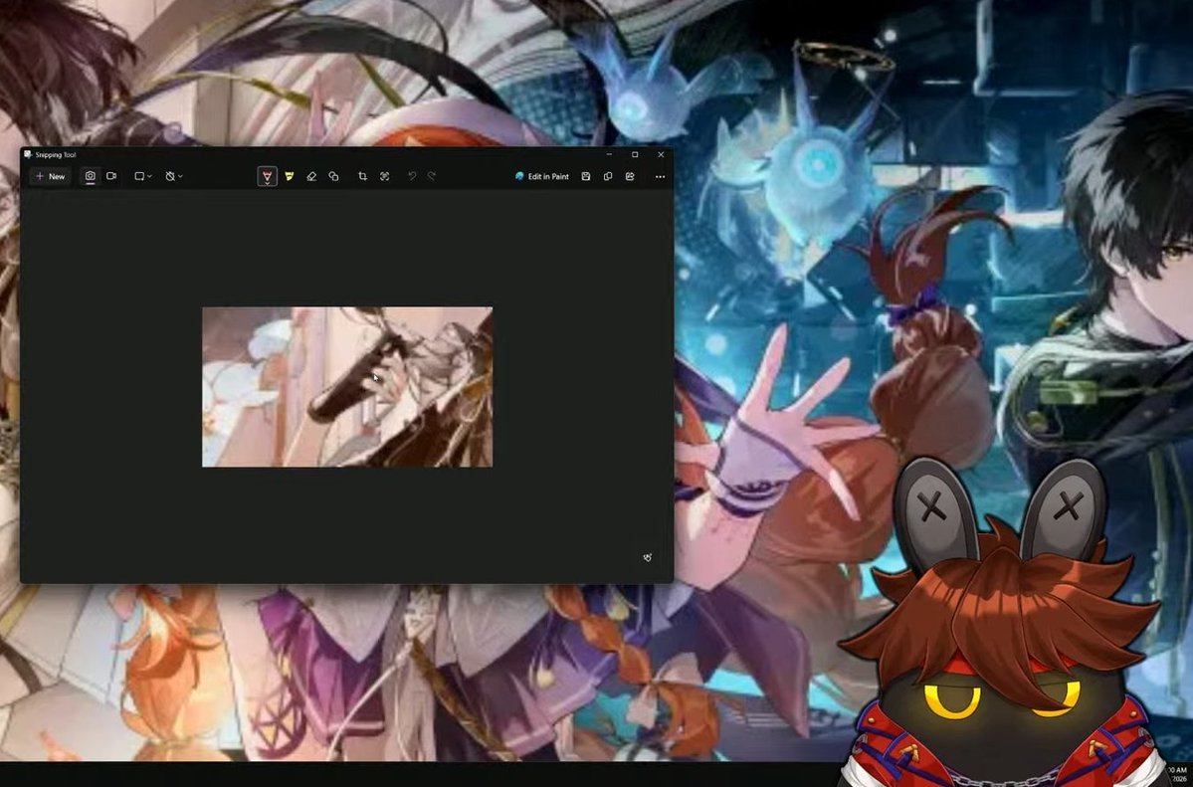Close the Snipping Tool window
Viewport: 1193px width, 787px height.
pyautogui.click(x=661, y=154)
